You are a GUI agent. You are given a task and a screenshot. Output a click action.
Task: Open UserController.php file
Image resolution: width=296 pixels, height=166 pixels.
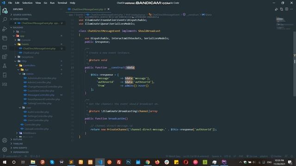[38, 120]
